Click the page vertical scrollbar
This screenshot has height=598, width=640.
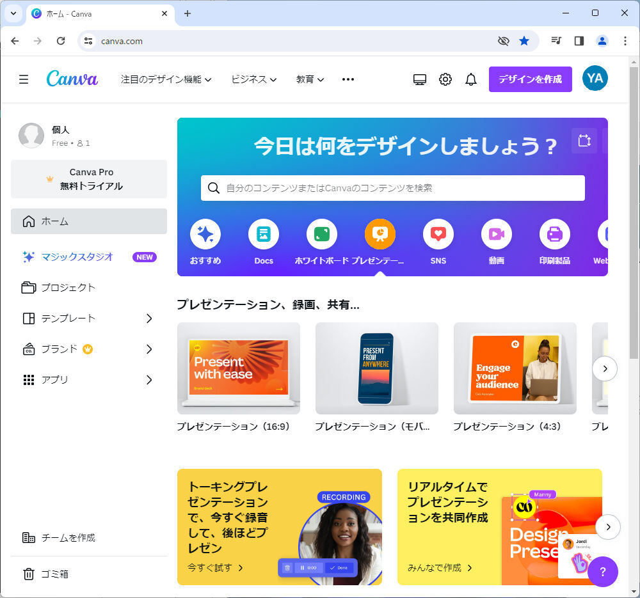(634, 212)
